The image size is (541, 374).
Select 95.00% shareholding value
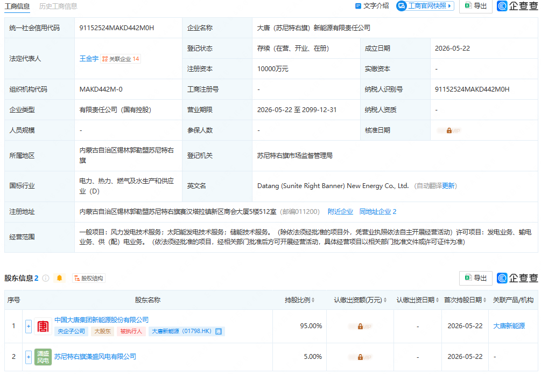point(311,326)
